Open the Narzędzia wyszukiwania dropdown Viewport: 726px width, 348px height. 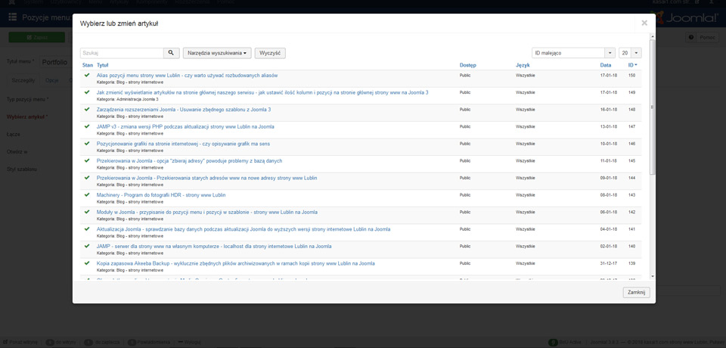217,53
